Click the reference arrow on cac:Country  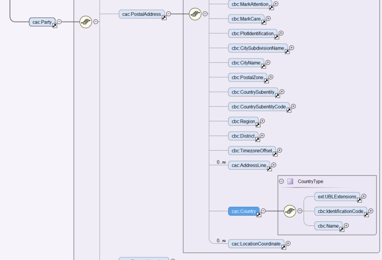tap(259, 215)
